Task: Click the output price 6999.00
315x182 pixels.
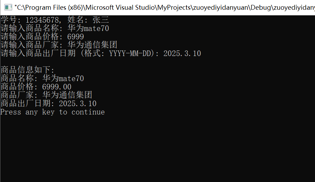Action: (57, 87)
